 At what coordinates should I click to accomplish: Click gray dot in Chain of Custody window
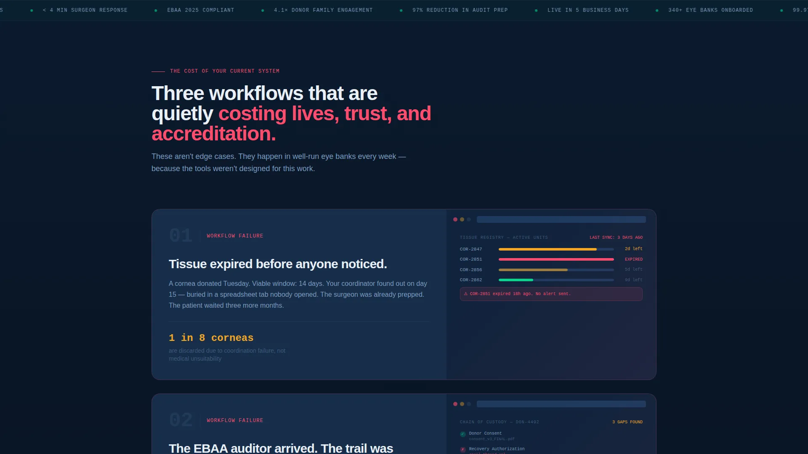tap(469, 404)
